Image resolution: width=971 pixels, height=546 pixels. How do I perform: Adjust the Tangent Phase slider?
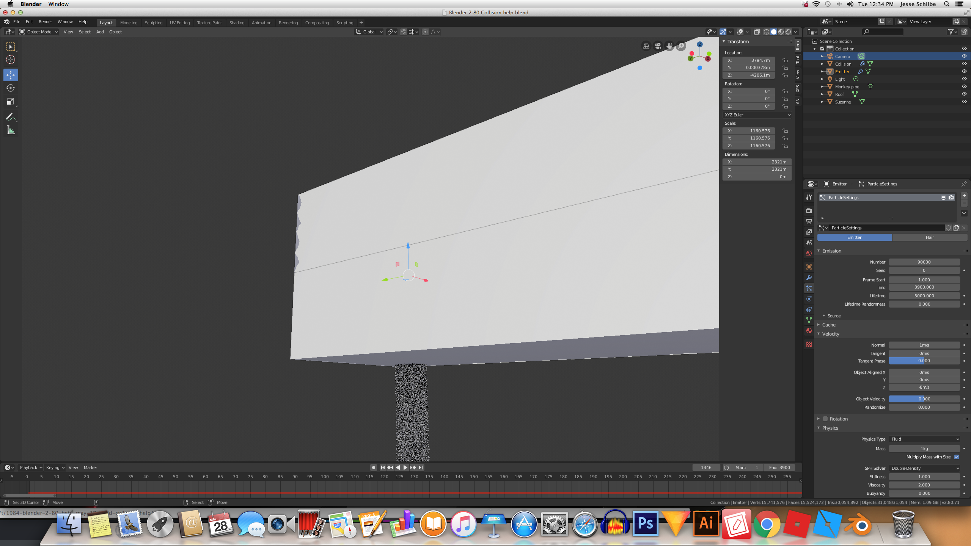tap(925, 361)
